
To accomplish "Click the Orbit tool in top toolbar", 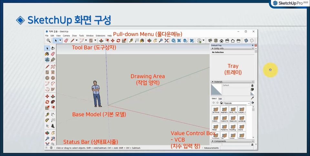I will tap(150, 40).
